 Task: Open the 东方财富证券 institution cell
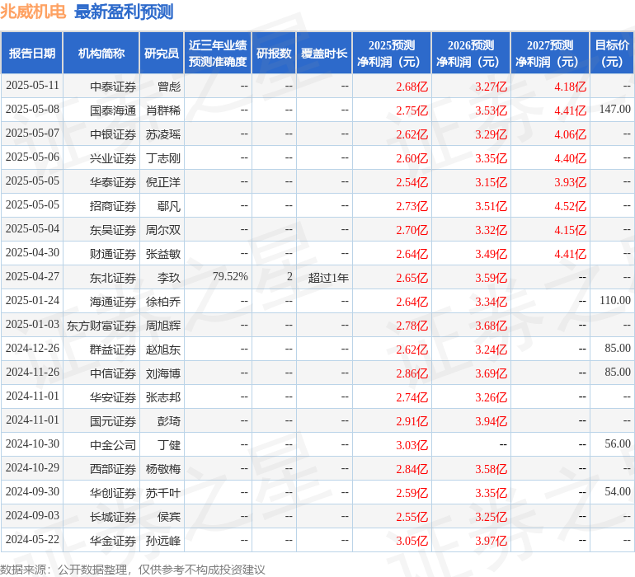(x=101, y=325)
